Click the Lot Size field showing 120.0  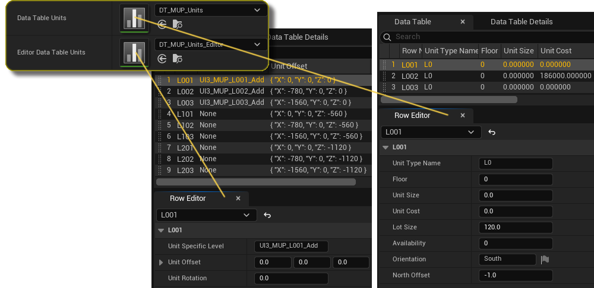515,227
